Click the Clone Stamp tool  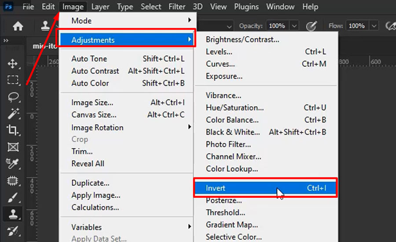coord(13,214)
